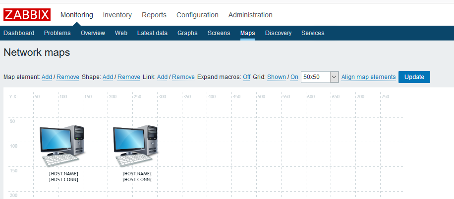
Task: Switch to the Graphs tab
Action: pyautogui.click(x=188, y=33)
